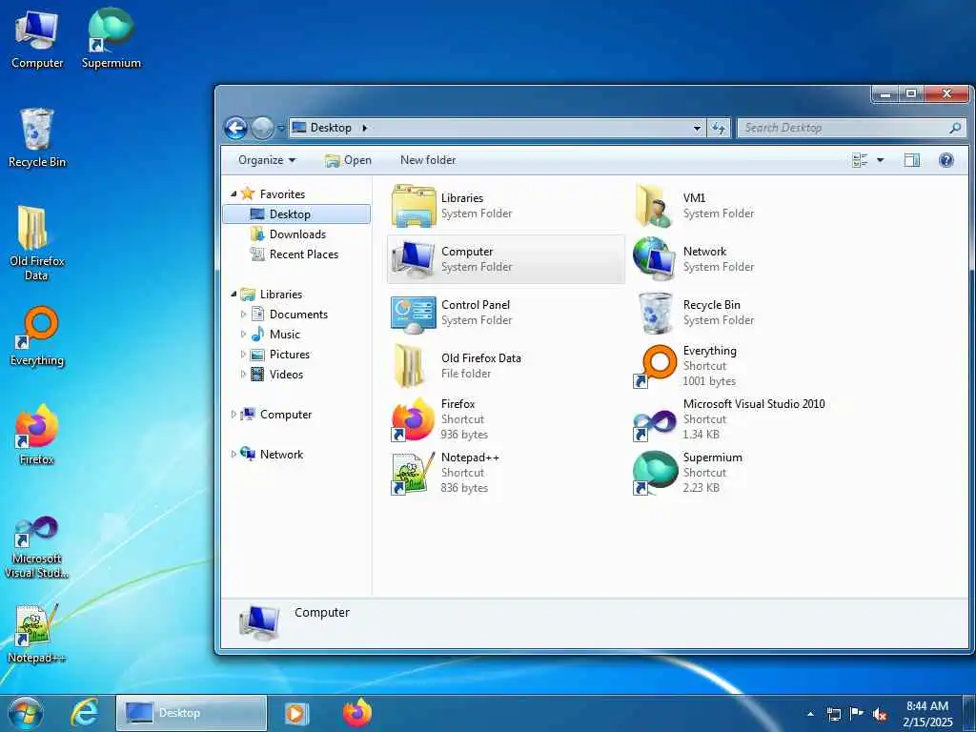976x732 pixels.
Task: Expand the Documents library node
Action: point(243,315)
